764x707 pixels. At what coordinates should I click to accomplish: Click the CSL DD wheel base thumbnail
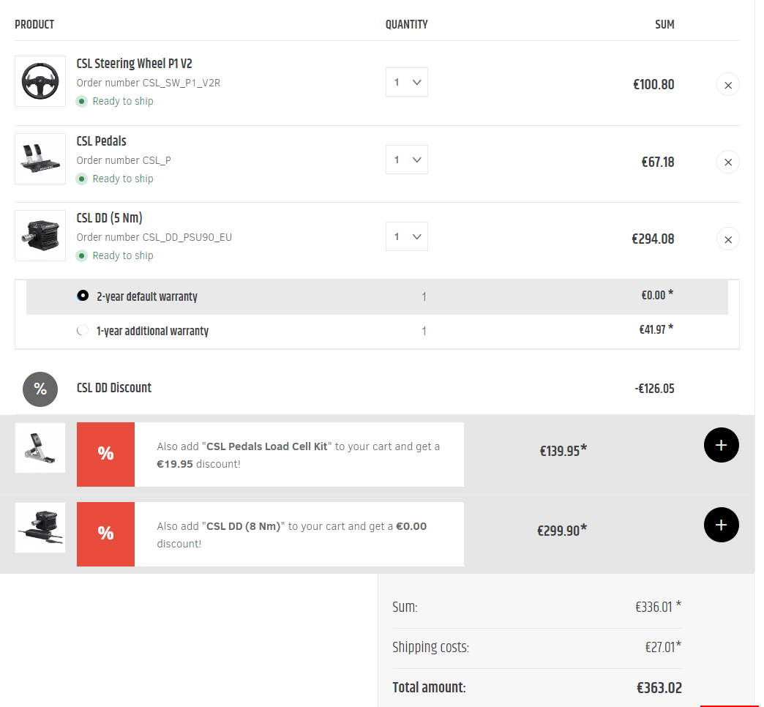pyautogui.click(x=40, y=236)
